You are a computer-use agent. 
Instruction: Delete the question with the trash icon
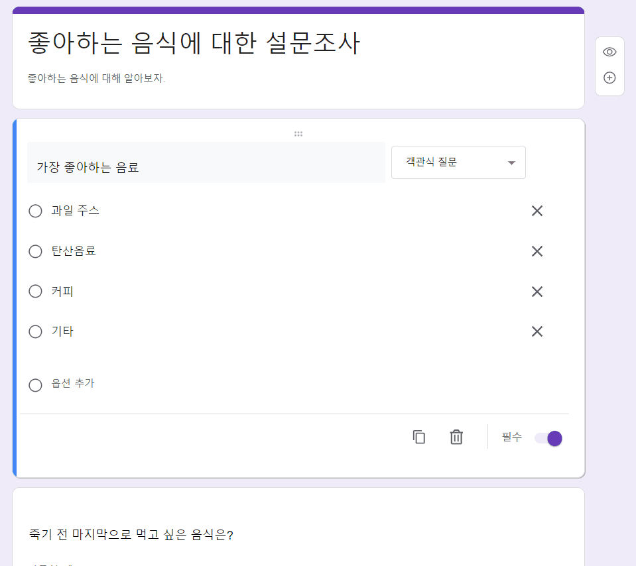pyautogui.click(x=456, y=437)
